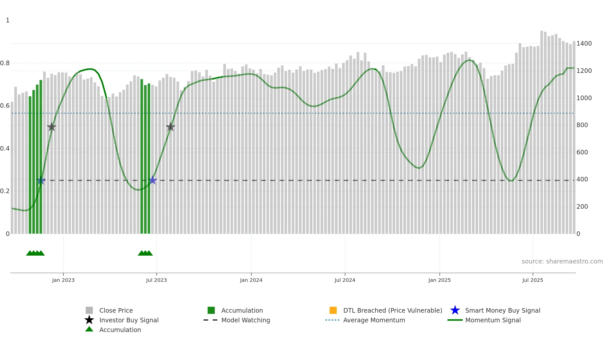Click the source: sharemaestro.com text
612x344 pixels.
coord(562,261)
